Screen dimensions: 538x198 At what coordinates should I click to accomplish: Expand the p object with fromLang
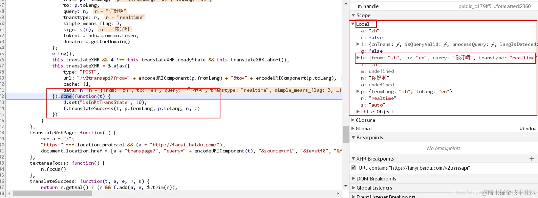click(x=358, y=91)
